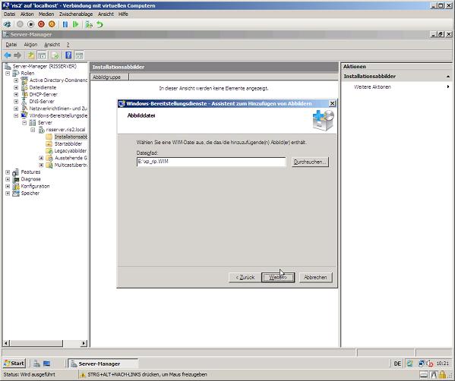Click the network tray icon with red mark
This screenshot has height=381, width=455.
point(429,364)
